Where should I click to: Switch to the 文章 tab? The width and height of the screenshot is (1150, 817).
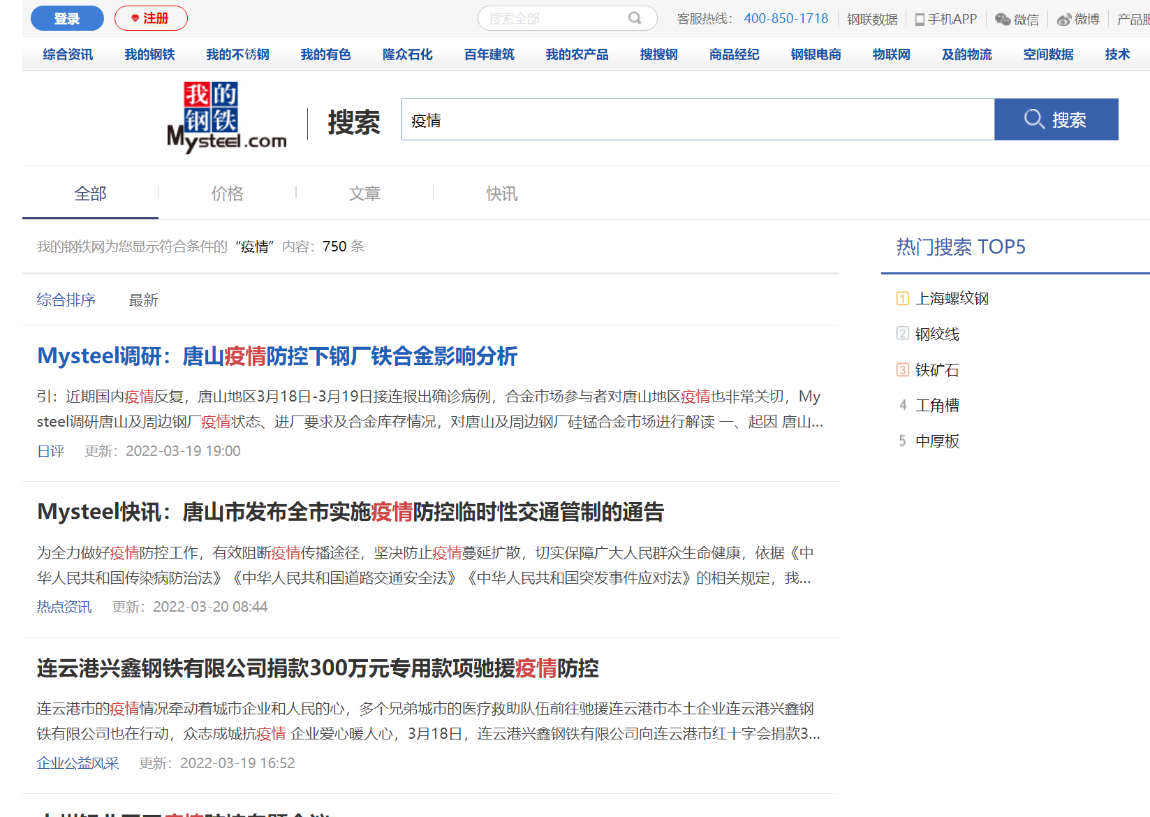click(x=364, y=193)
